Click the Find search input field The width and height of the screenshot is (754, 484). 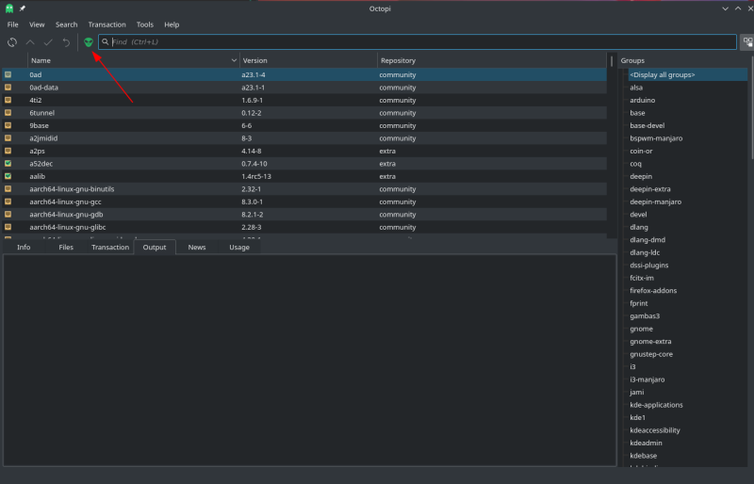click(418, 41)
